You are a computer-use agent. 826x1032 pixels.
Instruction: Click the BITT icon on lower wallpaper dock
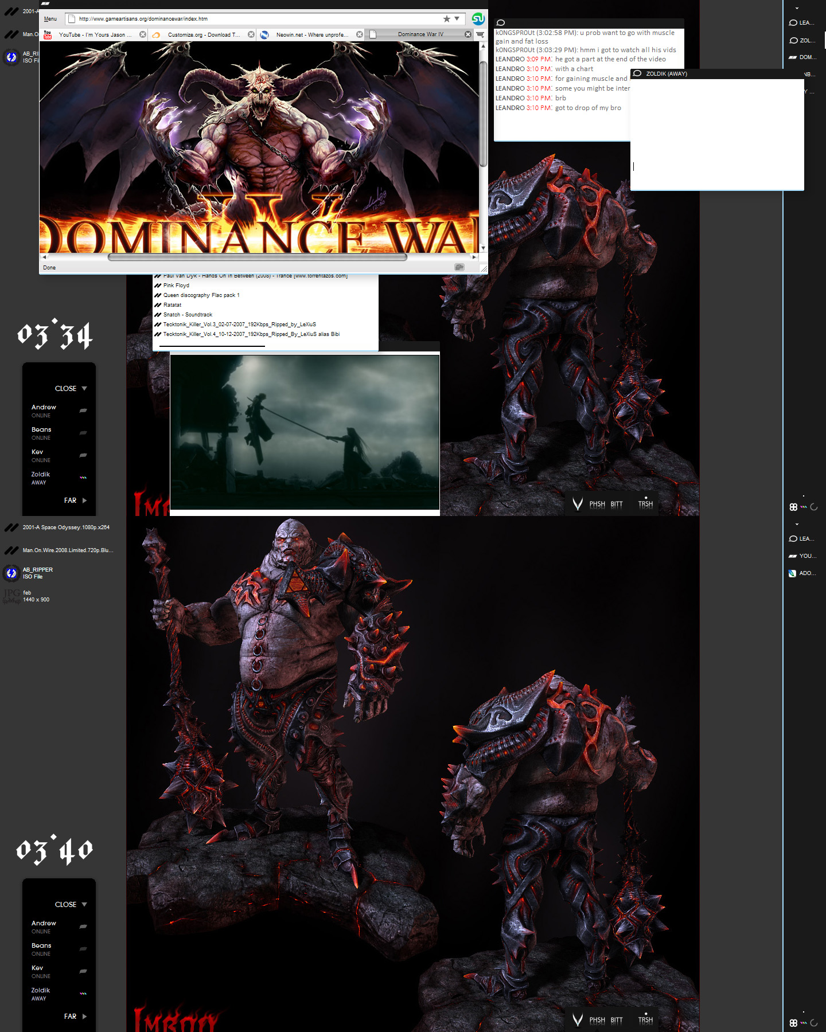[x=617, y=1021]
